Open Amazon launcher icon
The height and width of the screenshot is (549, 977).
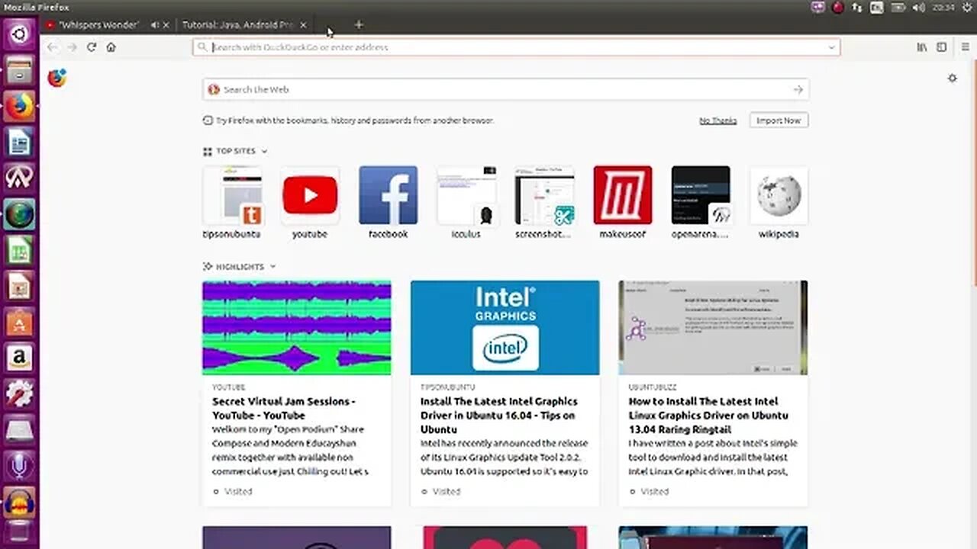(19, 358)
